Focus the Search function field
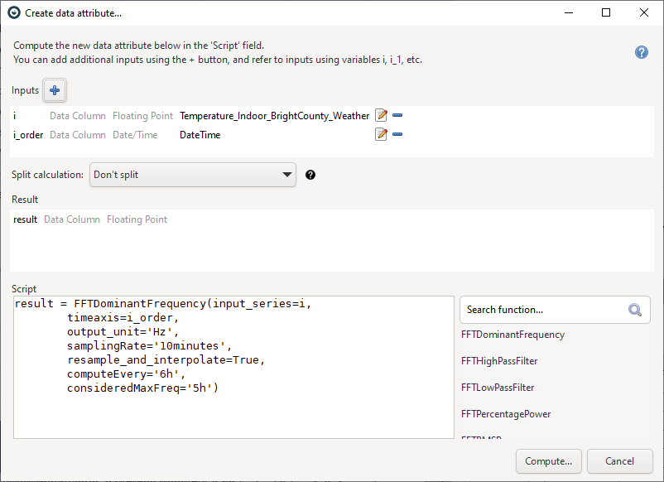This screenshot has width=664, height=482. pyautogui.click(x=542, y=310)
